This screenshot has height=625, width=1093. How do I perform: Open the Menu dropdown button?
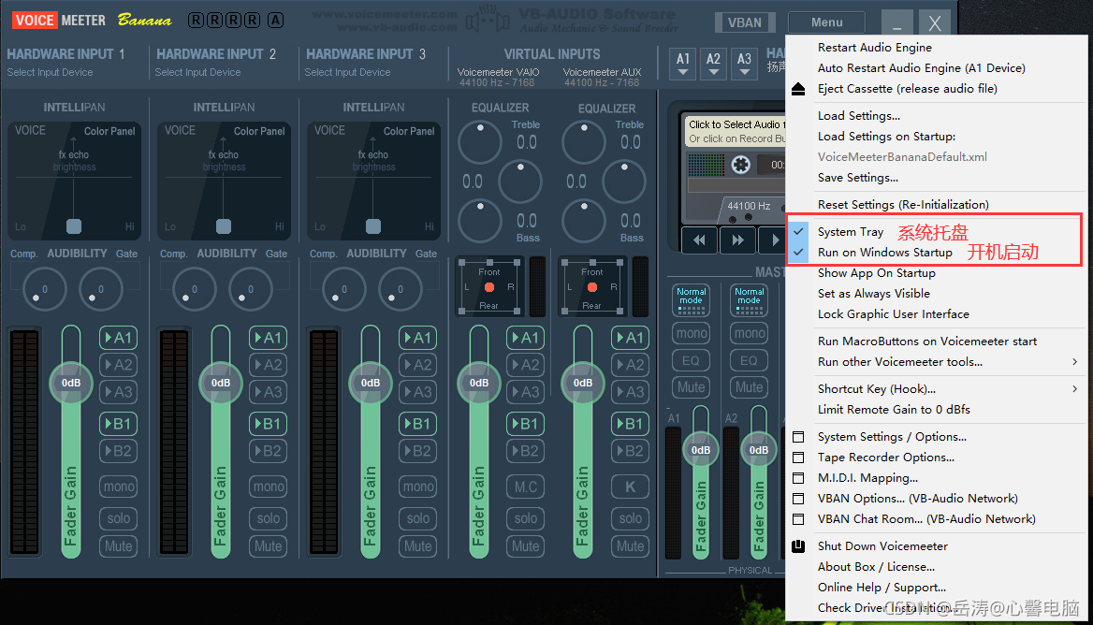(x=826, y=22)
